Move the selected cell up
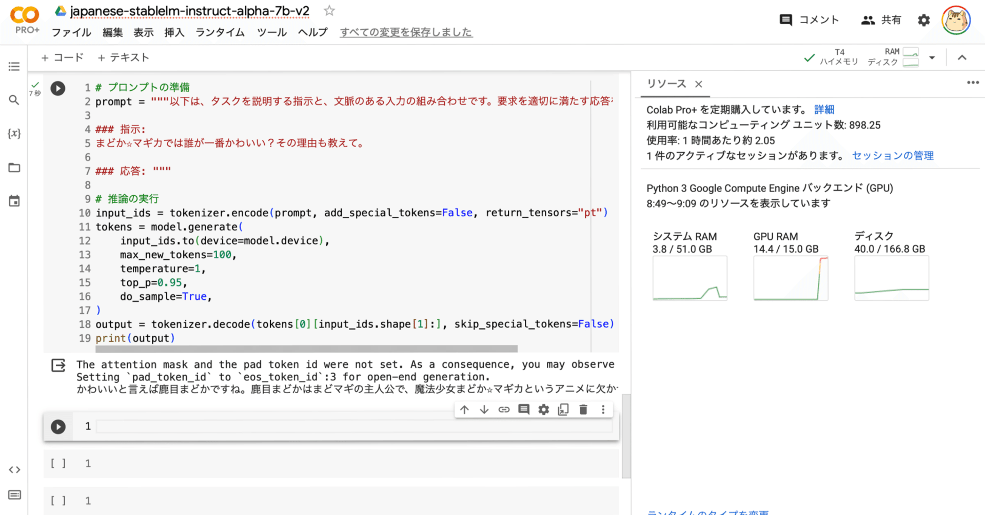985x515 pixels. 464,409
